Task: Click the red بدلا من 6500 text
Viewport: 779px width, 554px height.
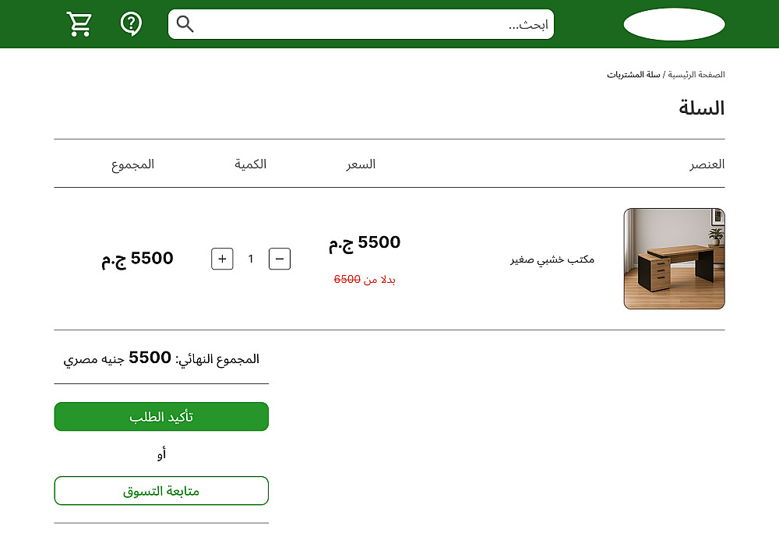Action: tap(365, 279)
